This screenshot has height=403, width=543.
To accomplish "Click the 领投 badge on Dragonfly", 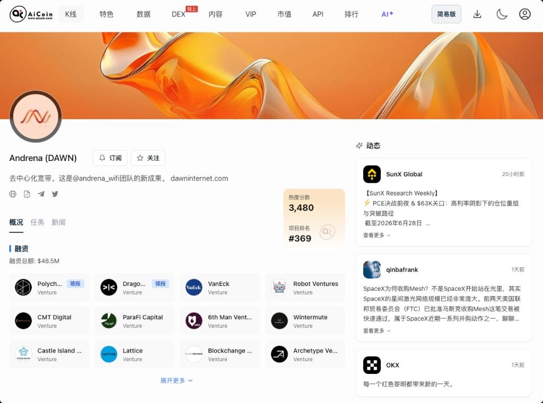I will 160,284.
